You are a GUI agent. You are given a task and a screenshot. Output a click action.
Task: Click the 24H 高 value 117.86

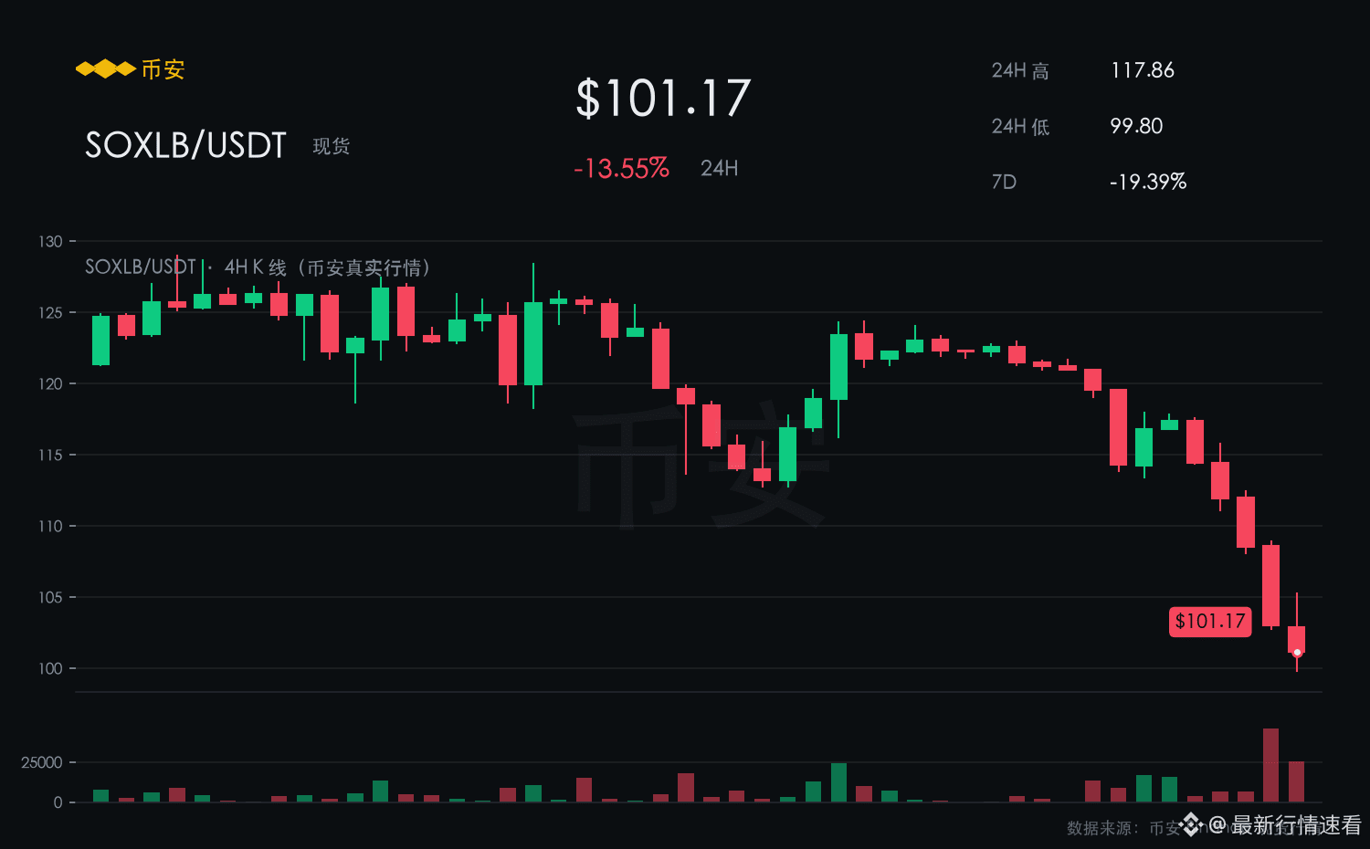pyautogui.click(x=1143, y=70)
